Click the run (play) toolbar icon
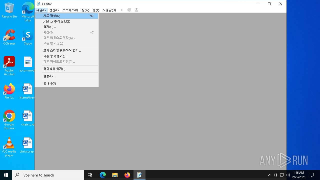The height and width of the screenshot is (180, 320). coord(122,10)
